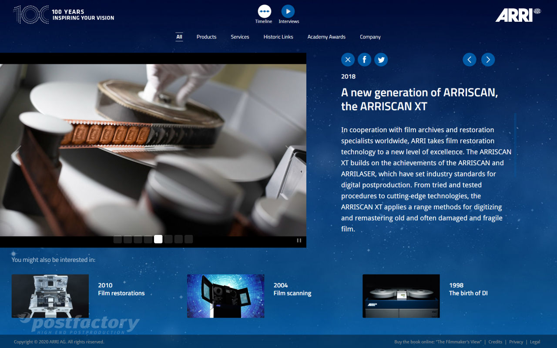The width and height of the screenshot is (557, 348).
Task: Open the Credits footer link
Action: [495, 342]
